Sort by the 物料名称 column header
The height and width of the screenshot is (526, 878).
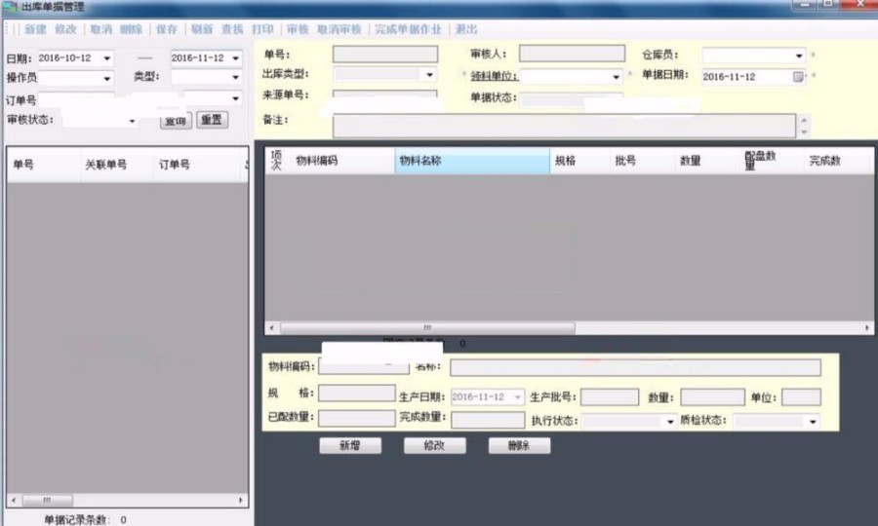[472, 162]
